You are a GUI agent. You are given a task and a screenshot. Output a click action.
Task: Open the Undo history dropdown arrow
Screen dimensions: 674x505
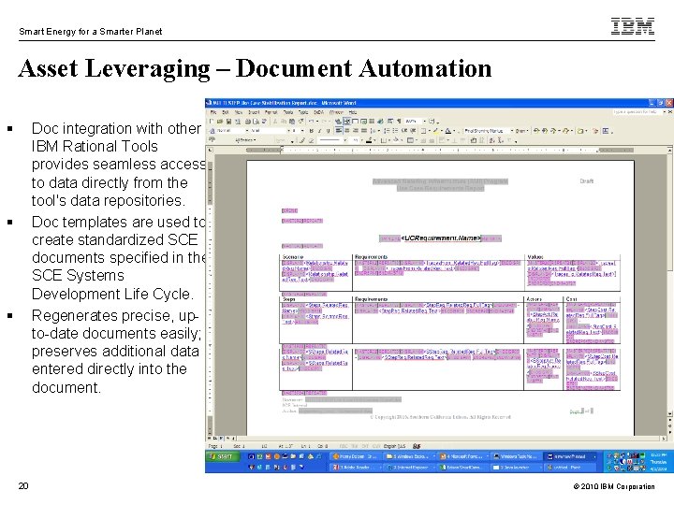pos(317,122)
